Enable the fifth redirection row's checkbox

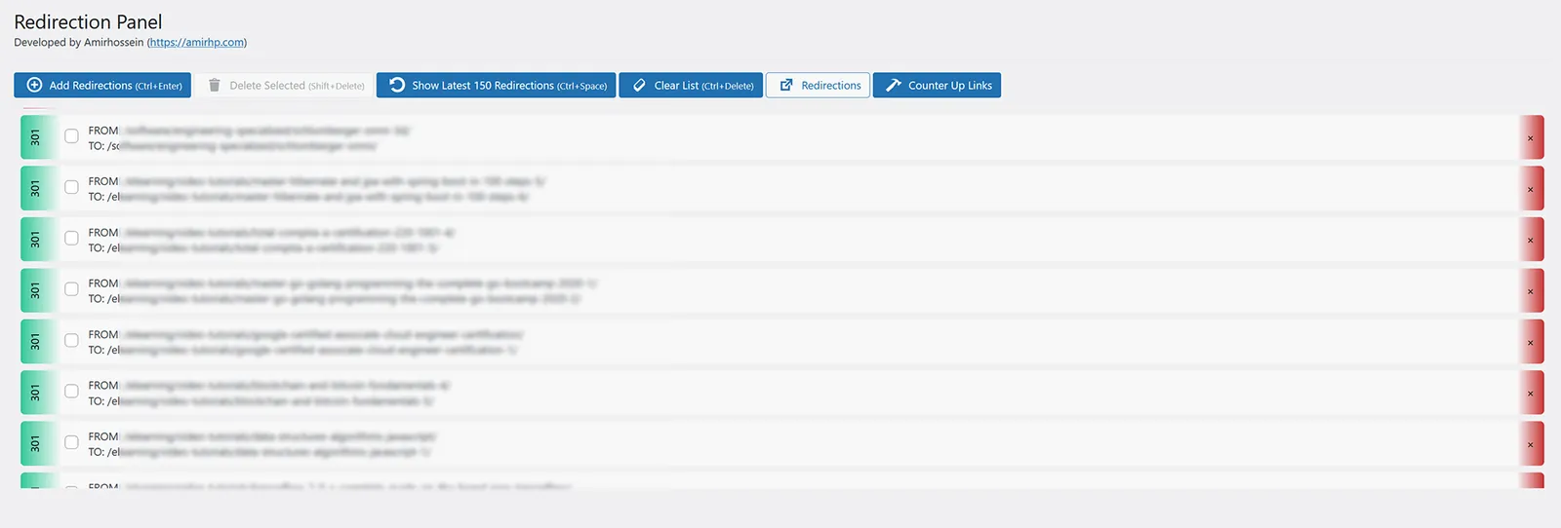point(71,341)
